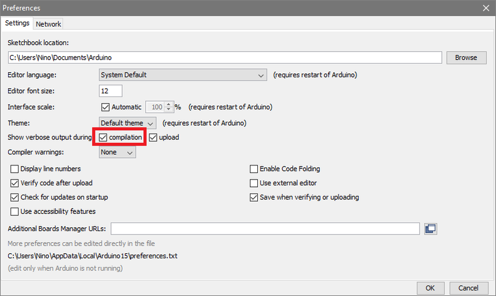Viewport: 496px width, 296px height.
Task: Toggle verbose output during upload checkbox
Action: 153,137
